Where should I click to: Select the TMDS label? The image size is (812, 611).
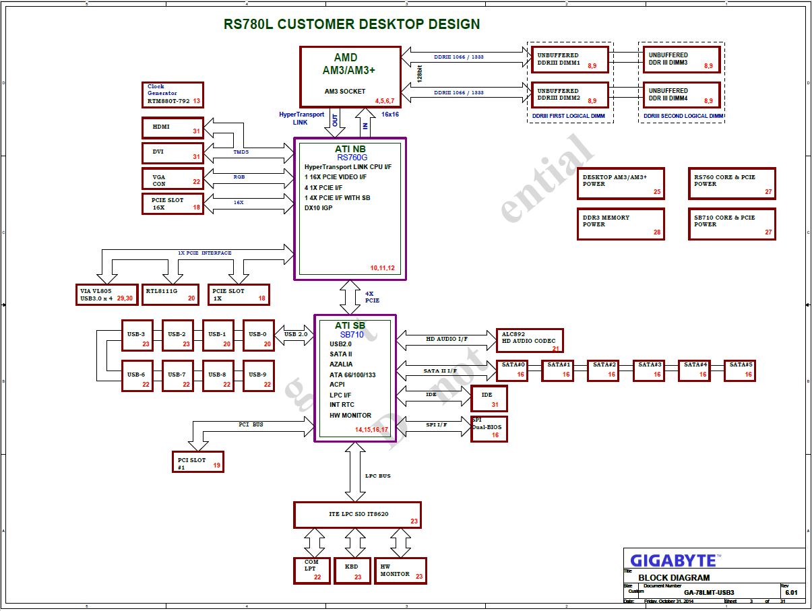click(x=241, y=152)
